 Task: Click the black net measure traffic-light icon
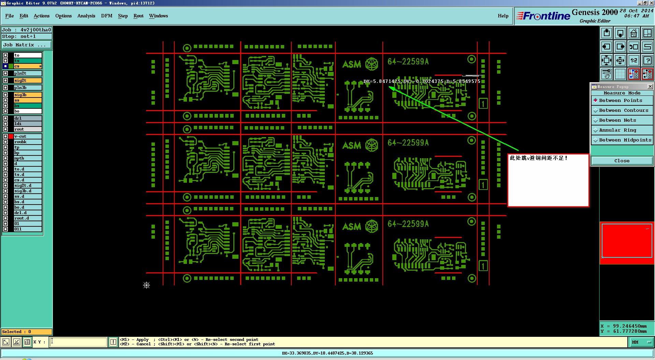click(647, 74)
